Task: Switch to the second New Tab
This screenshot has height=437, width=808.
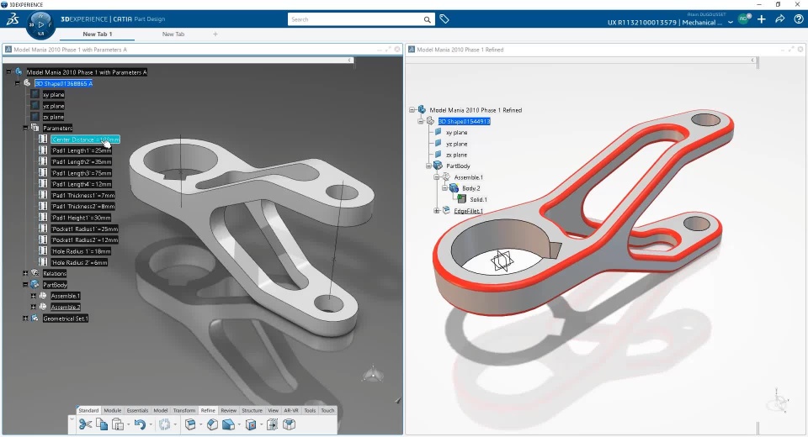Action: [173, 34]
